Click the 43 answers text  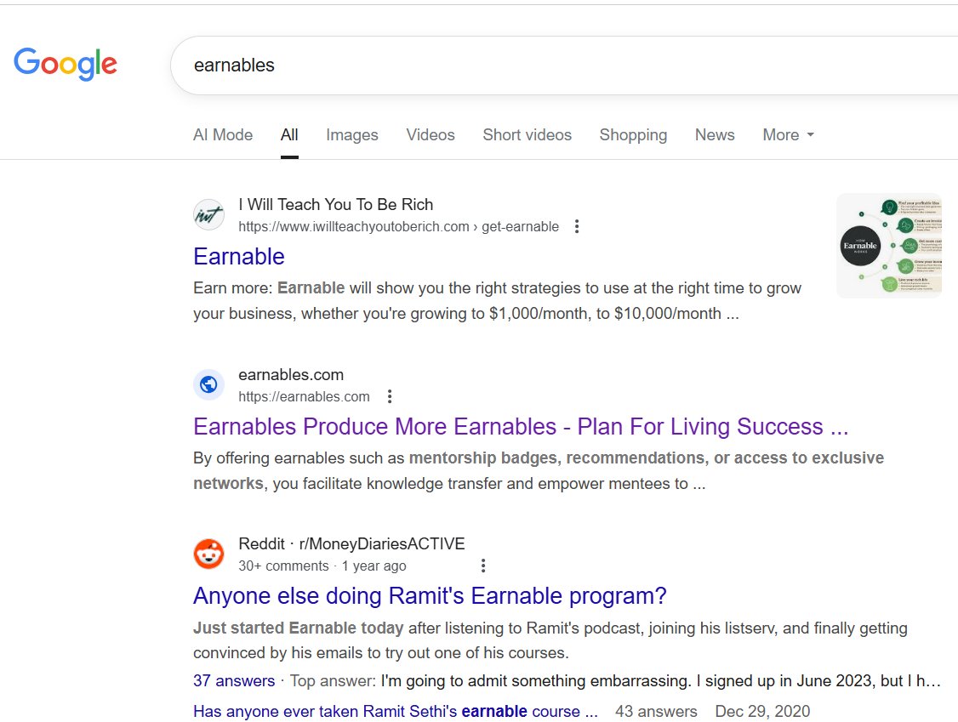point(656,712)
